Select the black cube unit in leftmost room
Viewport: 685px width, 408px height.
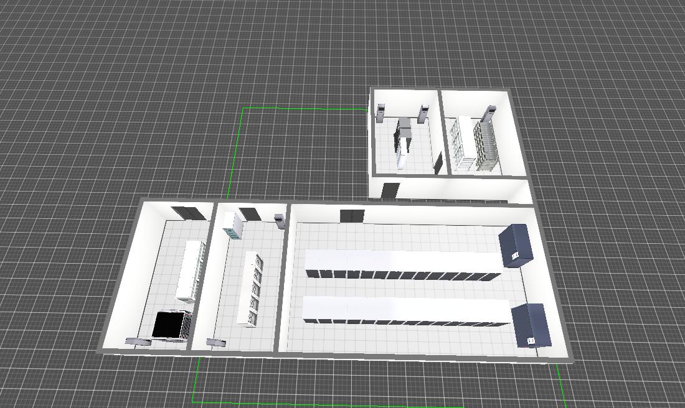click(169, 325)
